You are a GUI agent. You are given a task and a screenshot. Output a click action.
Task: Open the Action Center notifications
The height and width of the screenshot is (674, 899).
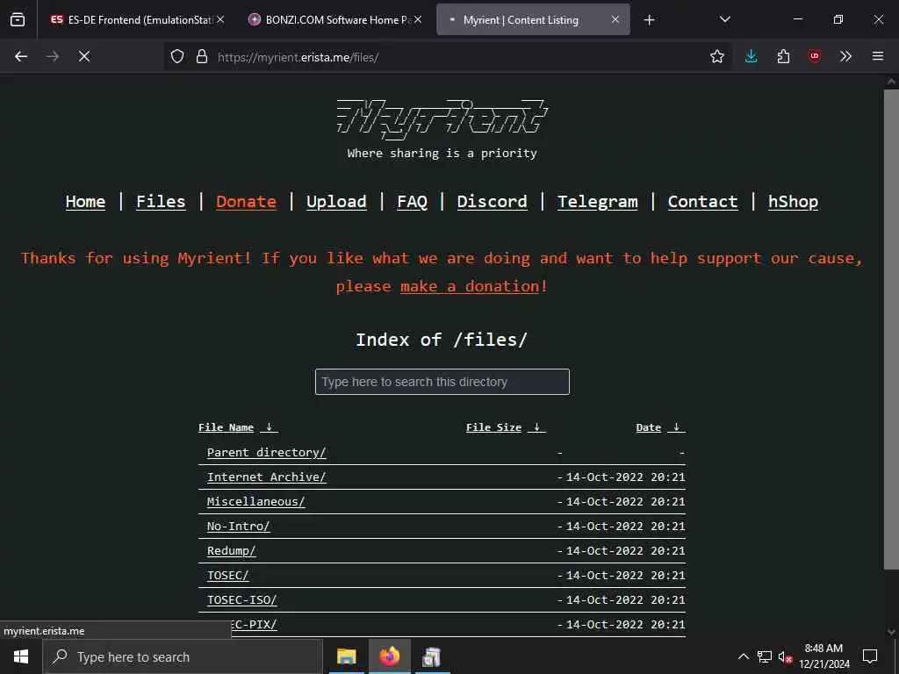(x=870, y=656)
